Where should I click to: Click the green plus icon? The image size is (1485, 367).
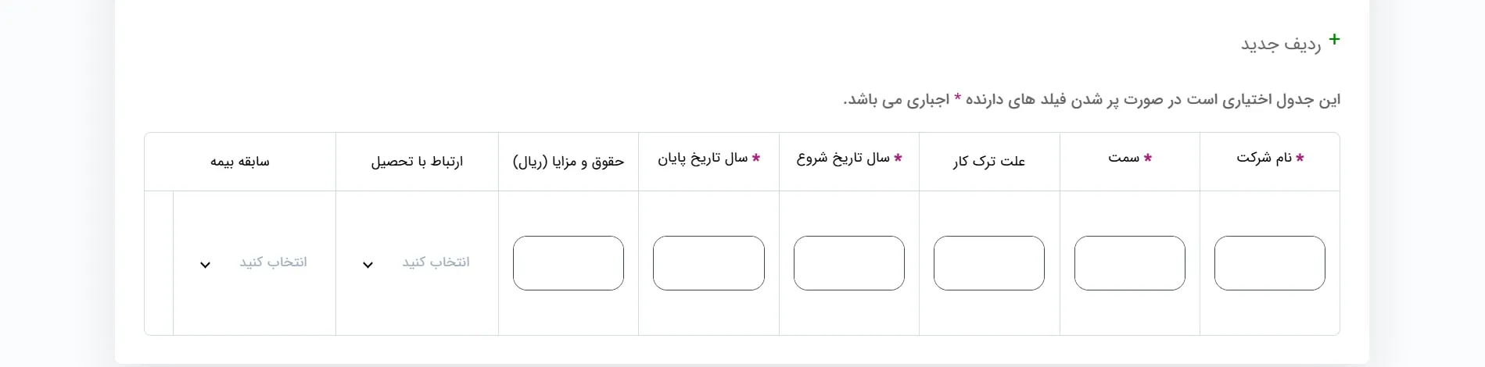coord(1334,39)
